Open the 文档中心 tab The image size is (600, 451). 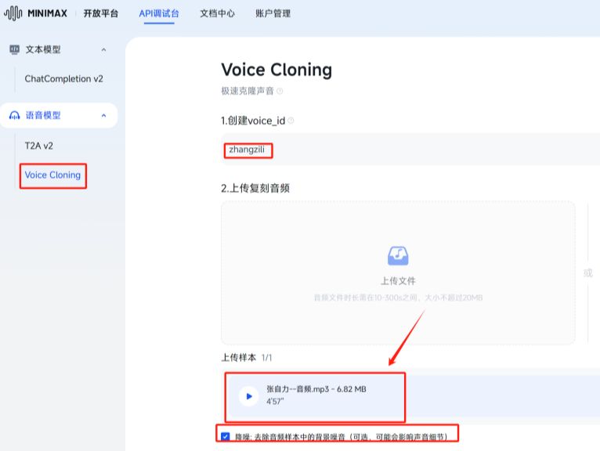[217, 13]
